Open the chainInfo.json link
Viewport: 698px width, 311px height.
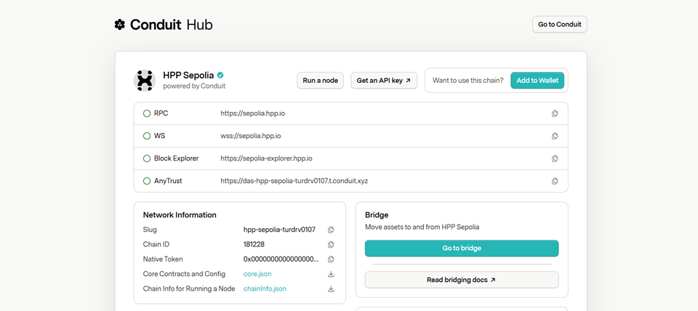(x=265, y=289)
